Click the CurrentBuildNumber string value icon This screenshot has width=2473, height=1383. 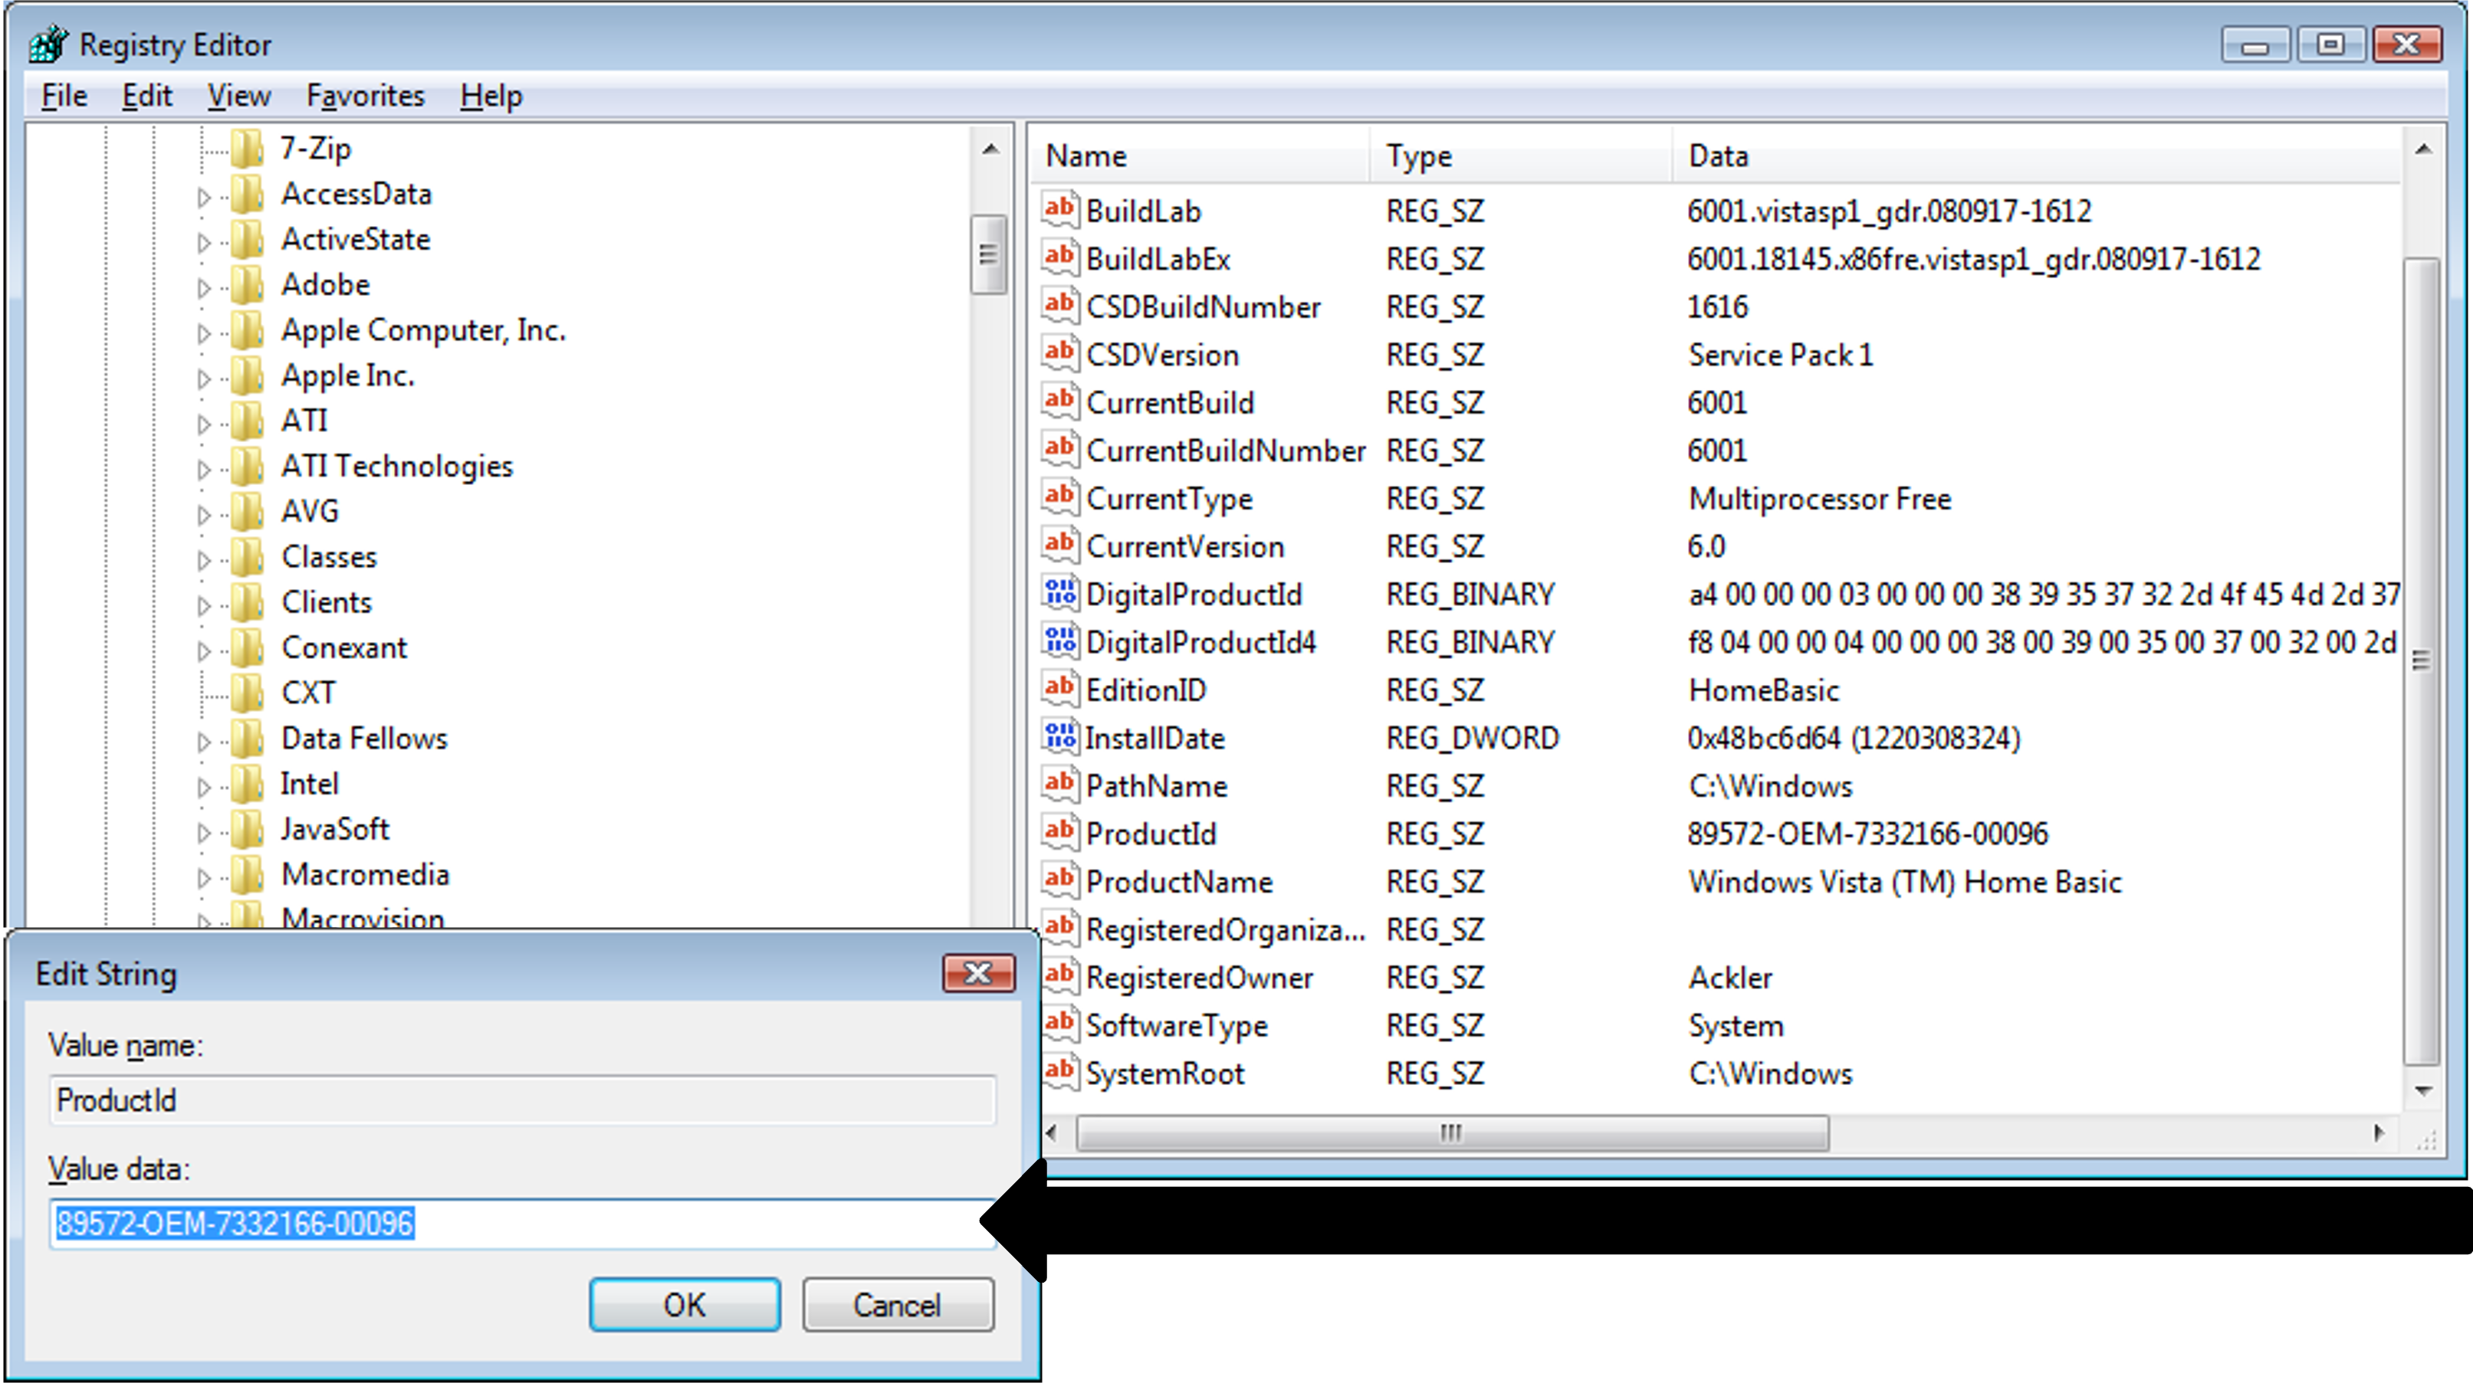1060,450
